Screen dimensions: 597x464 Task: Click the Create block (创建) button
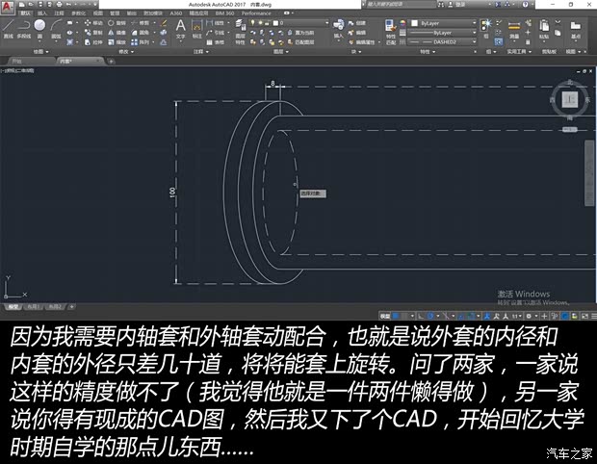(x=357, y=23)
